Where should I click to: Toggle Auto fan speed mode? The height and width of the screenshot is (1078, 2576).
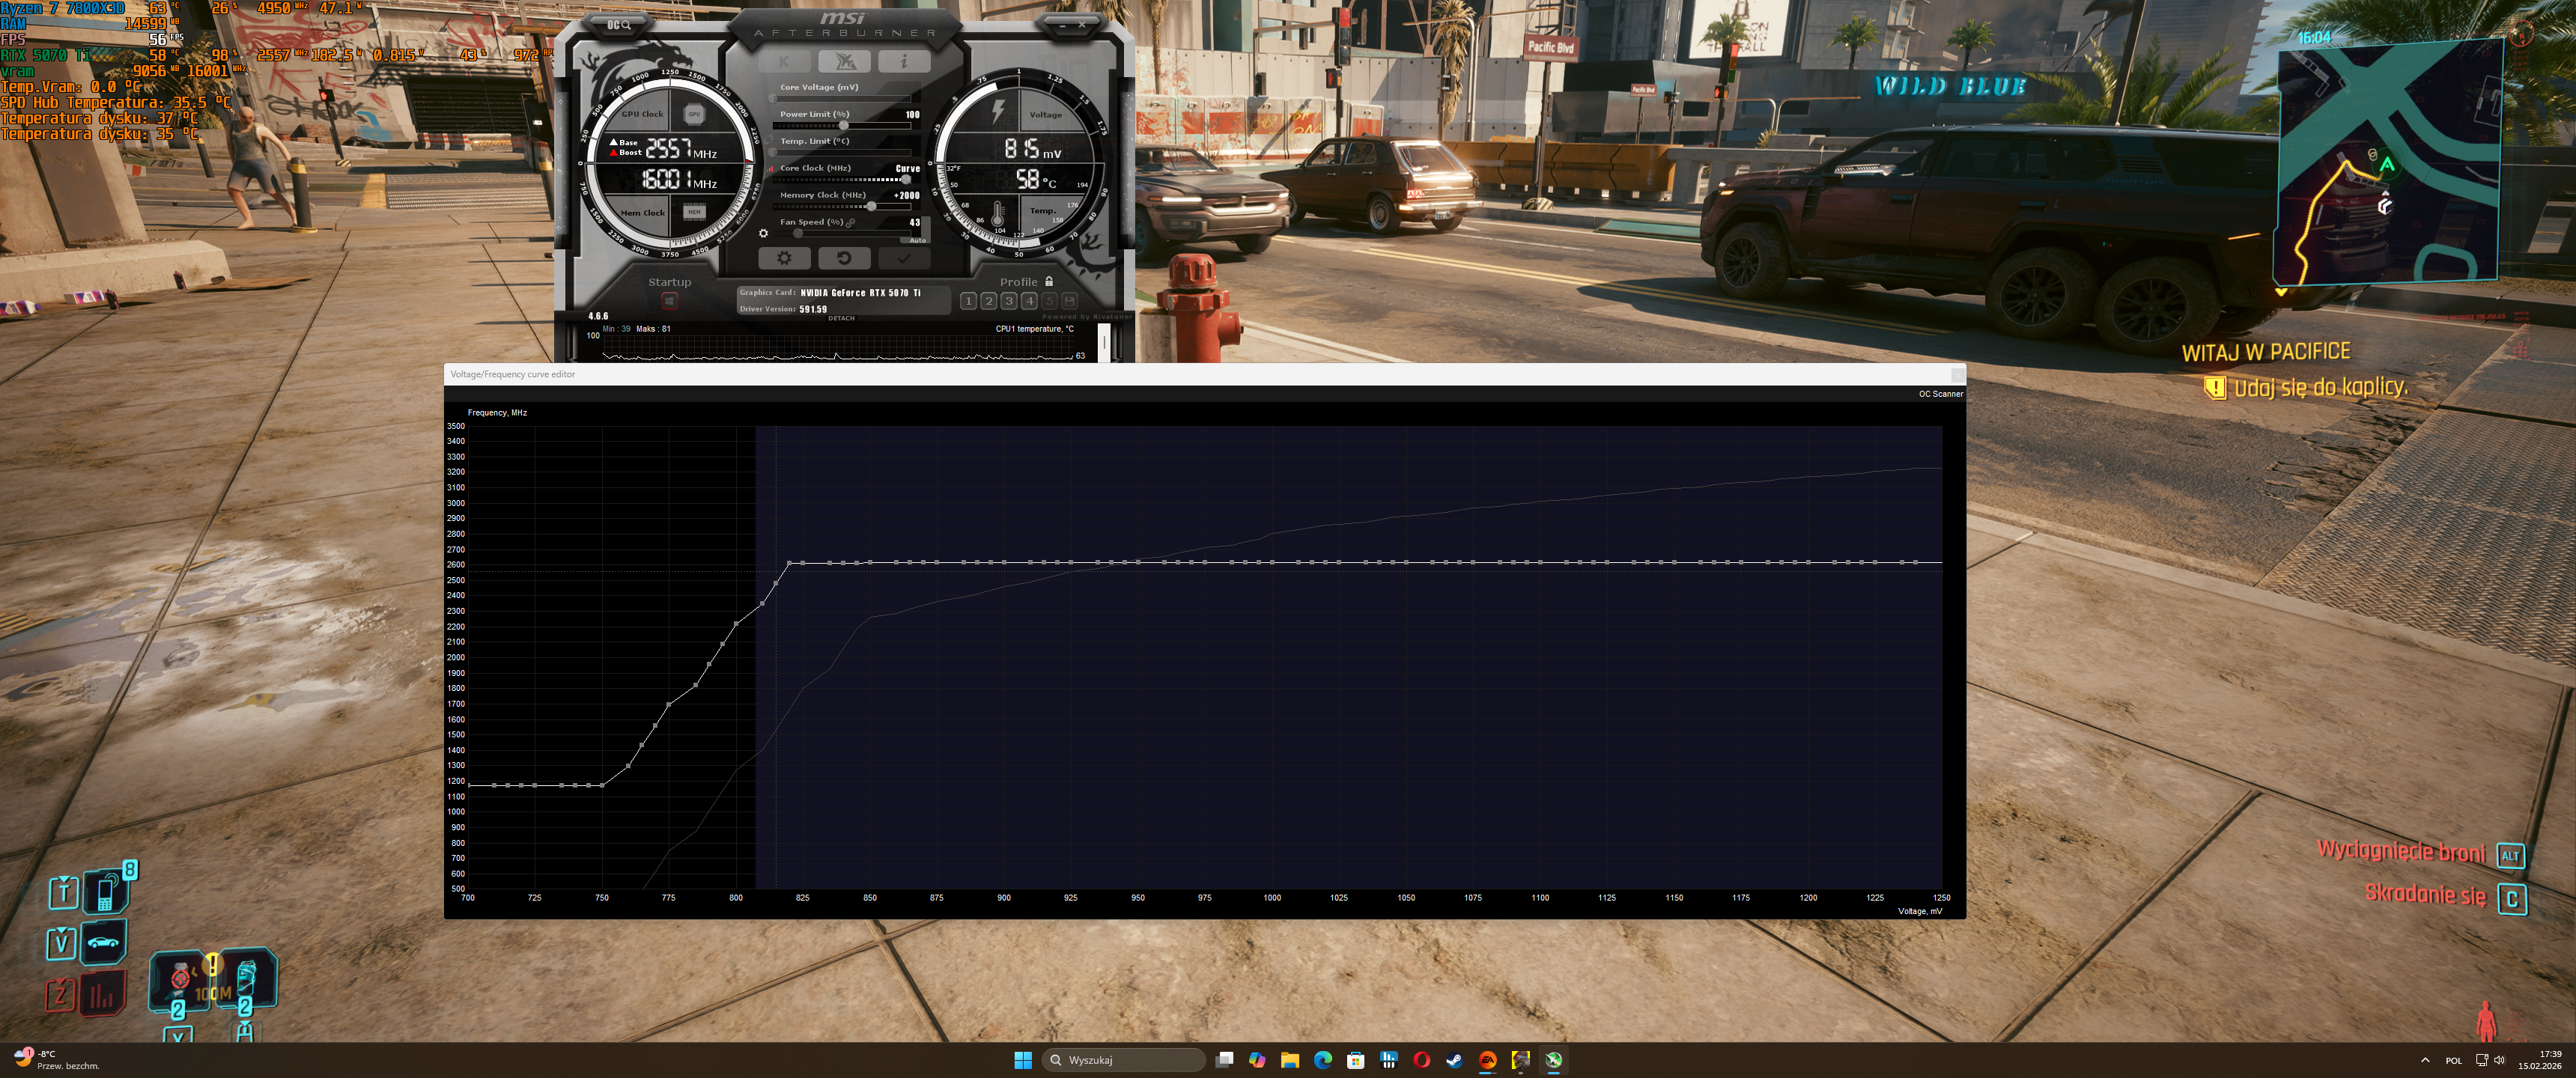917,240
